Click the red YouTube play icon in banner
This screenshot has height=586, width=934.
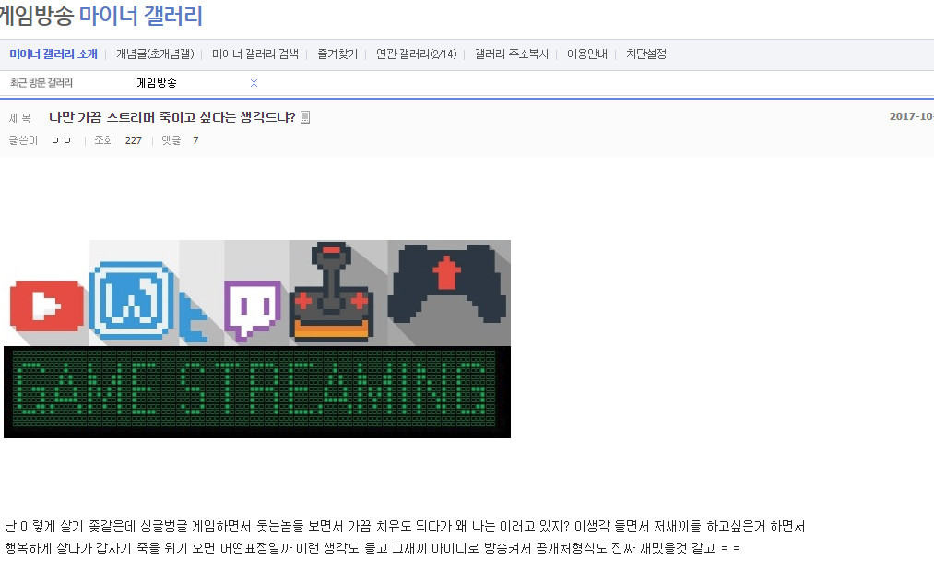pos(46,306)
